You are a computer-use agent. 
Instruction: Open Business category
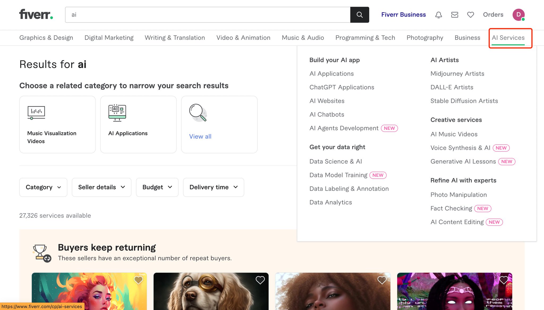pos(467,38)
